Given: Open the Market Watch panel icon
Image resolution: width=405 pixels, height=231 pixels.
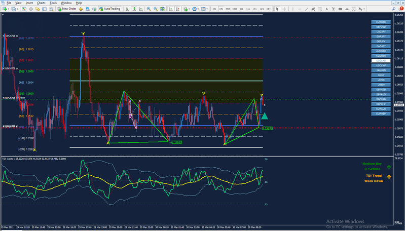Looking at the screenshot, I should [24, 9].
